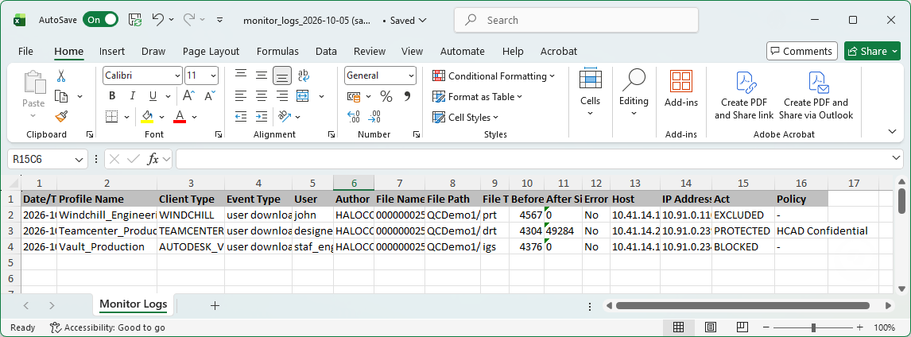Click Create PDF and Share link

(744, 95)
